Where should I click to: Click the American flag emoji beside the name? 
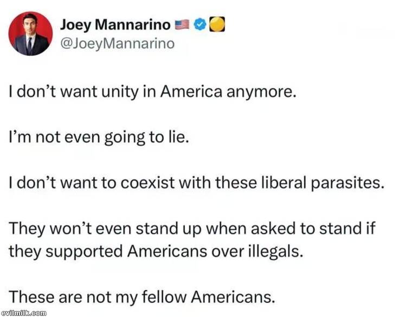click(182, 24)
